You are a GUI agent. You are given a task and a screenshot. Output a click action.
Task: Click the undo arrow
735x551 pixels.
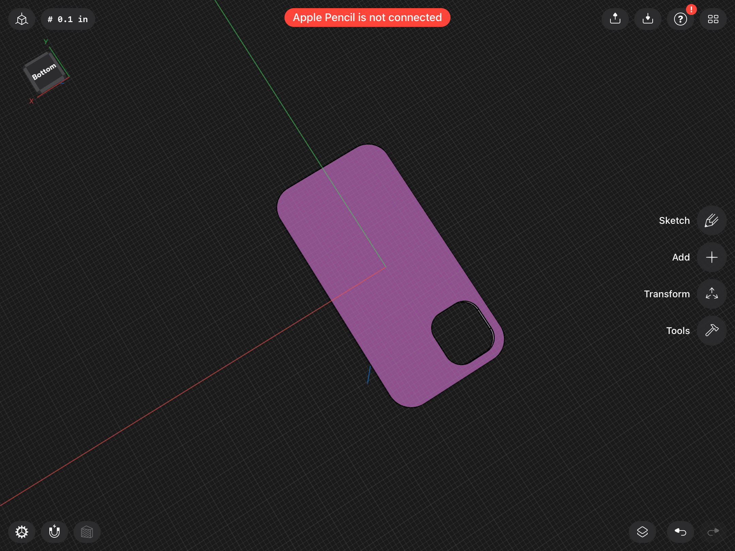click(x=680, y=532)
